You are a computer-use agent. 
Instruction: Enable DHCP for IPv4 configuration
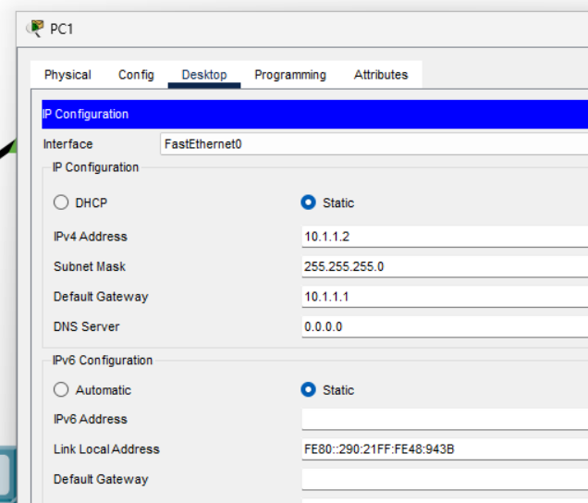click(62, 202)
